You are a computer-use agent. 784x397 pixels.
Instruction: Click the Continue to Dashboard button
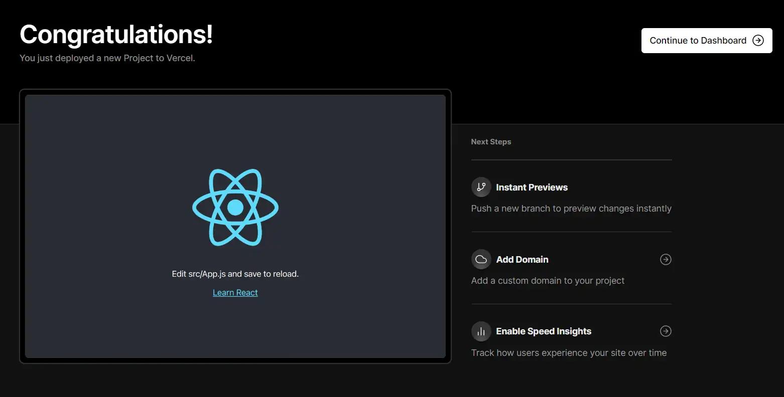[x=707, y=41]
